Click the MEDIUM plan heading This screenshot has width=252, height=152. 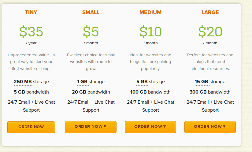click(150, 13)
